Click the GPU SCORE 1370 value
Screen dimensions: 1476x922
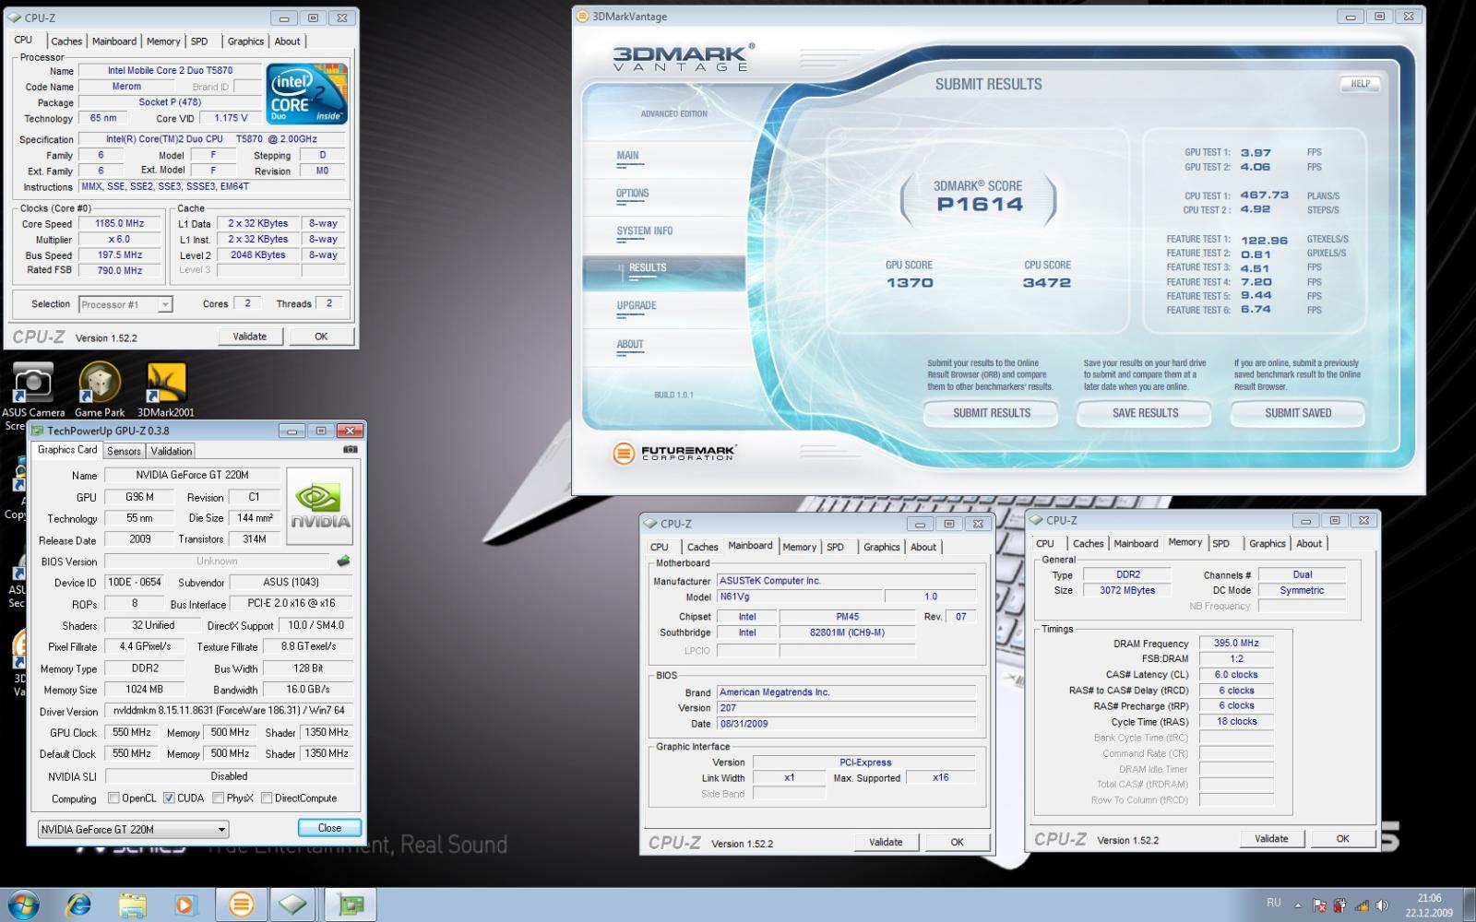(910, 283)
